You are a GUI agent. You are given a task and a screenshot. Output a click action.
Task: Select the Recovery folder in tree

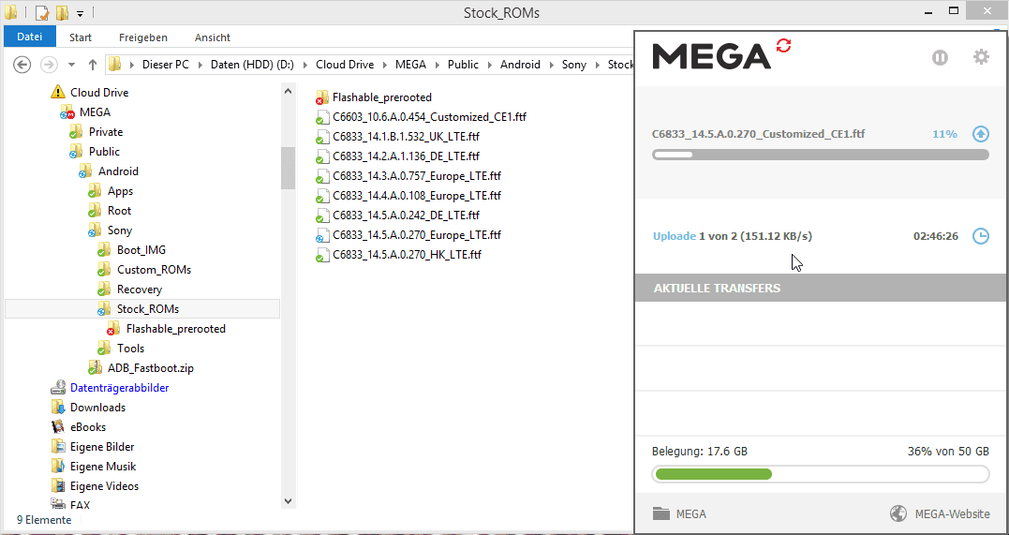point(139,290)
